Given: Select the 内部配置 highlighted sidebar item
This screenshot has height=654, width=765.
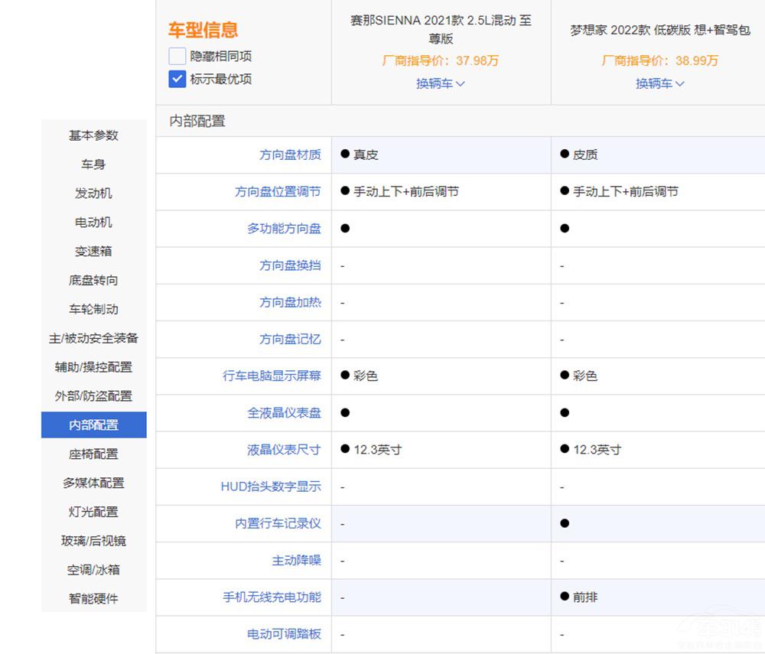Looking at the screenshot, I should pos(92,425).
